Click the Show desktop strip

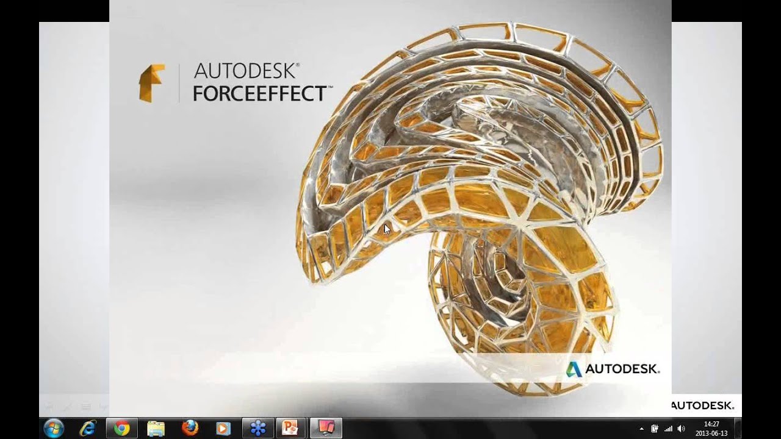738,429
